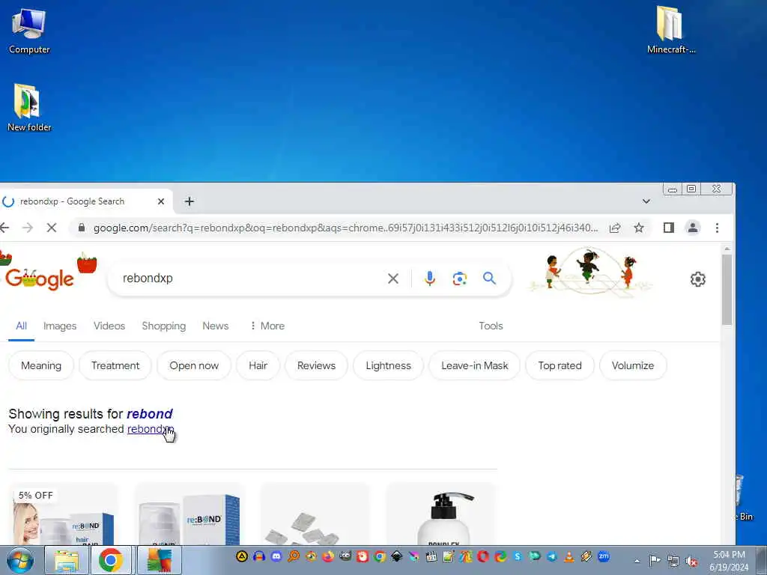This screenshot has width=767, height=575.
Task: Apply the Volumize filter chip
Action: coord(632,365)
